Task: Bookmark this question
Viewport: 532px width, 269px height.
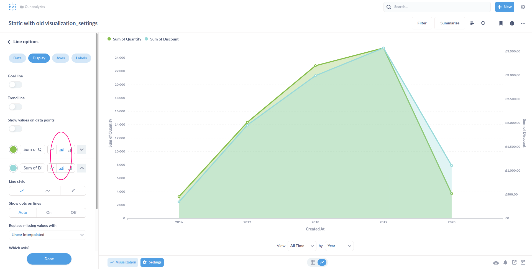Action: click(x=501, y=23)
